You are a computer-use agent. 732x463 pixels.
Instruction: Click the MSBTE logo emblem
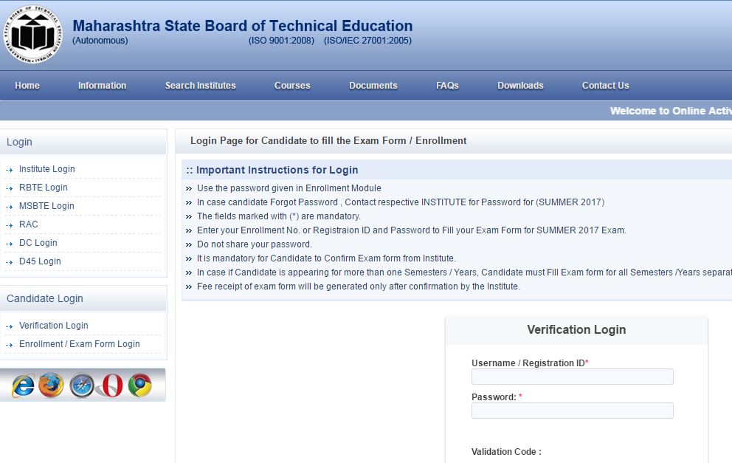point(32,35)
